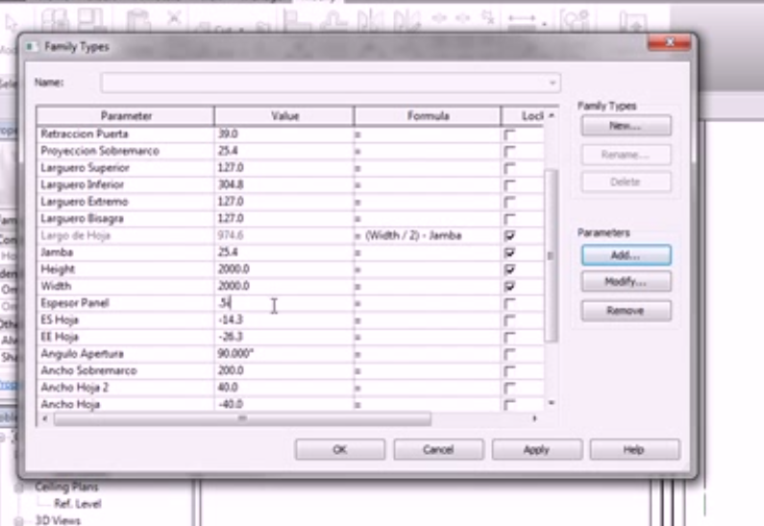The height and width of the screenshot is (526, 764).
Task: Select Ref. Level in the project browser
Action: 78,504
